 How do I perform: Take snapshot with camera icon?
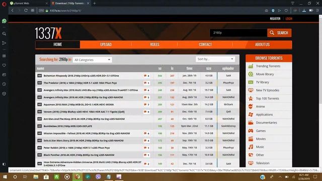click(266, 11)
